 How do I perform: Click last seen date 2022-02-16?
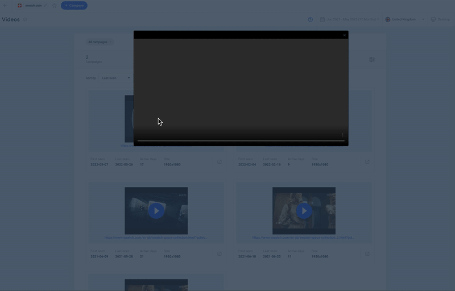tap(272, 164)
